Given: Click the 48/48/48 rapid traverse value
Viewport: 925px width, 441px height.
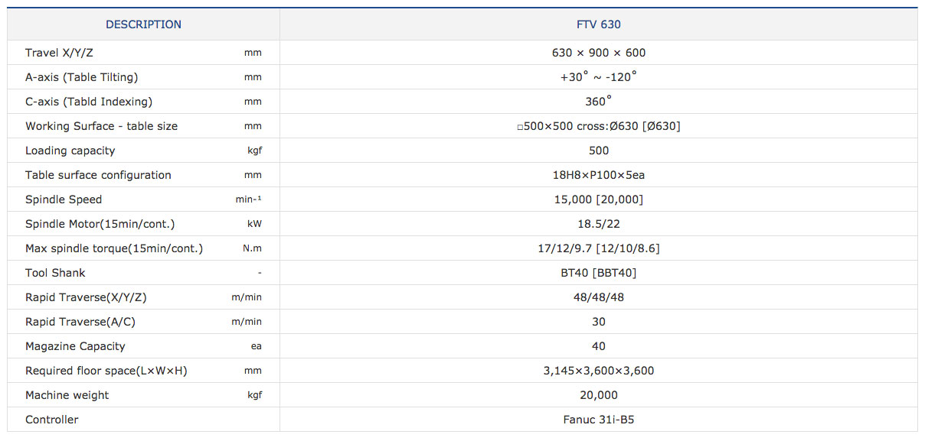Looking at the screenshot, I should click(x=598, y=297).
